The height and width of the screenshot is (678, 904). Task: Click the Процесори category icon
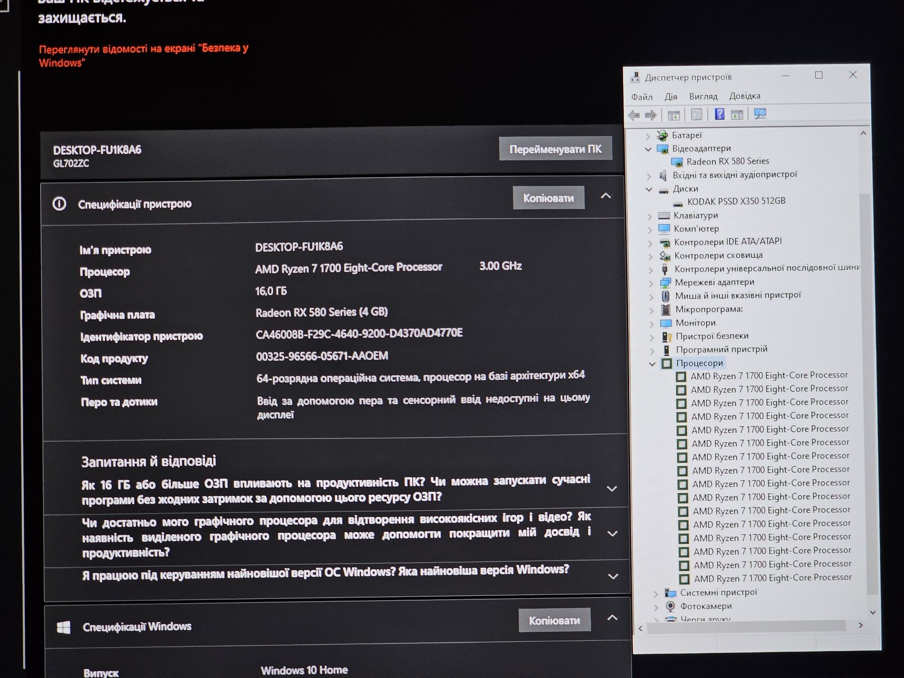pyautogui.click(x=667, y=363)
